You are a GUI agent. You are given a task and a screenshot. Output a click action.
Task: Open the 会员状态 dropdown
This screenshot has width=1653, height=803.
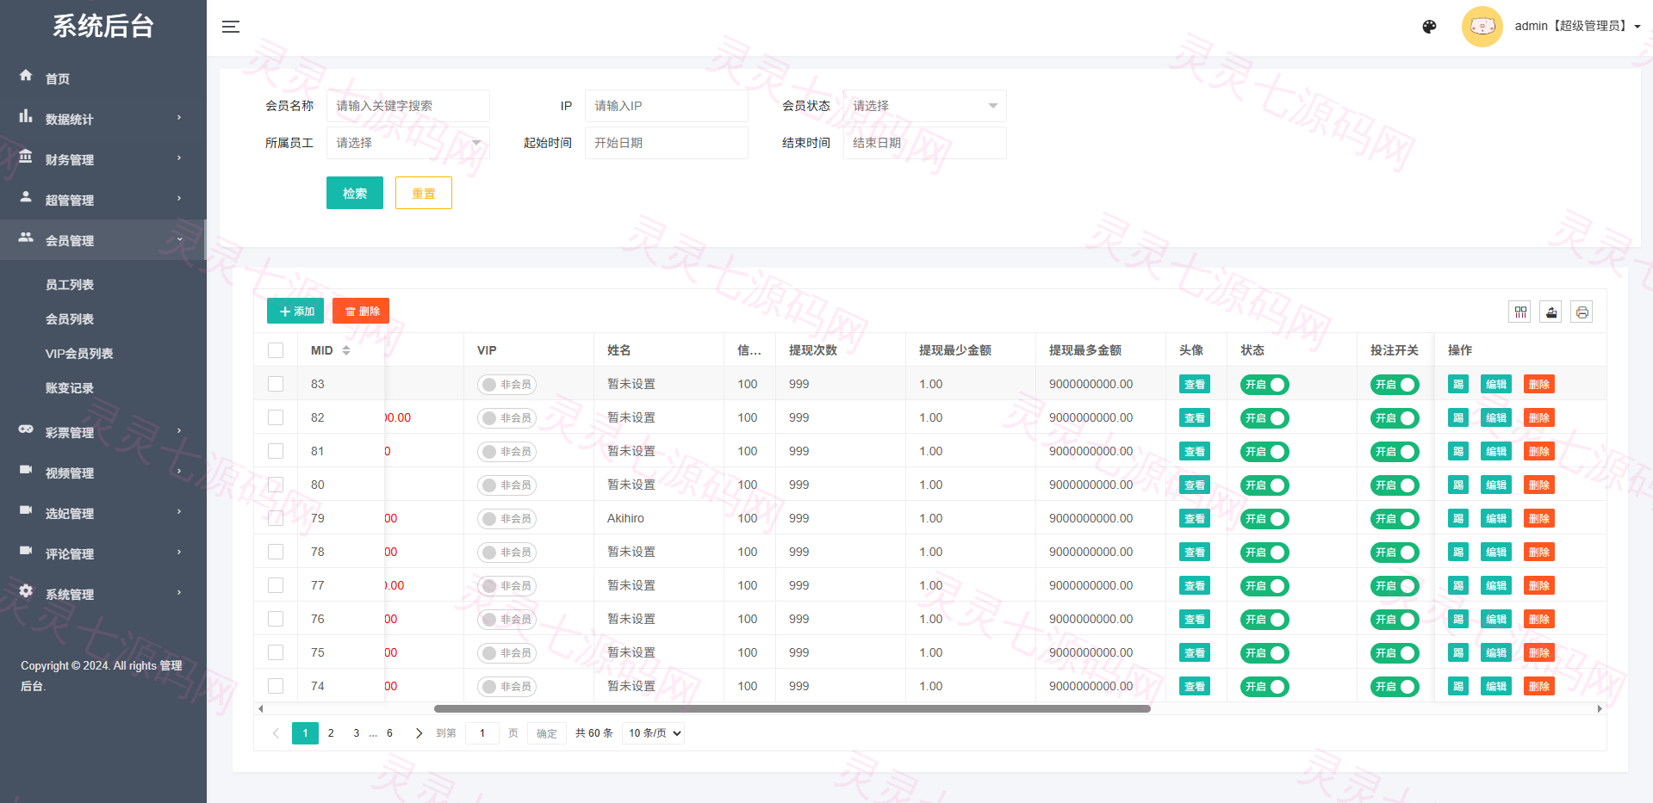coord(924,106)
